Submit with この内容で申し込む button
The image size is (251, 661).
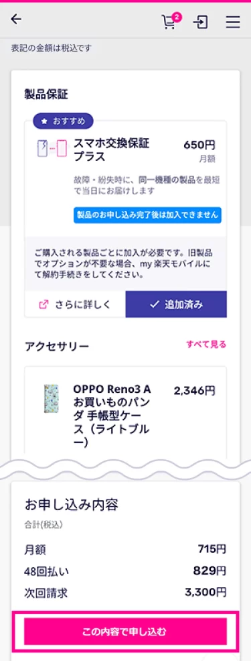[x=126, y=631]
